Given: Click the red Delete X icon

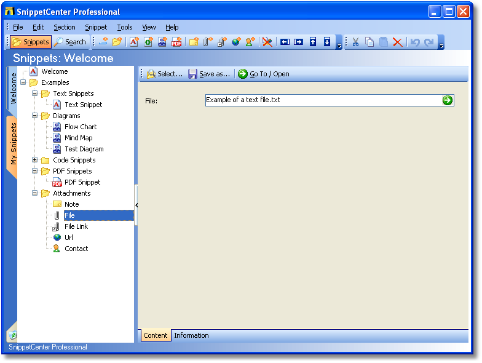Looking at the screenshot, I should (x=397, y=42).
